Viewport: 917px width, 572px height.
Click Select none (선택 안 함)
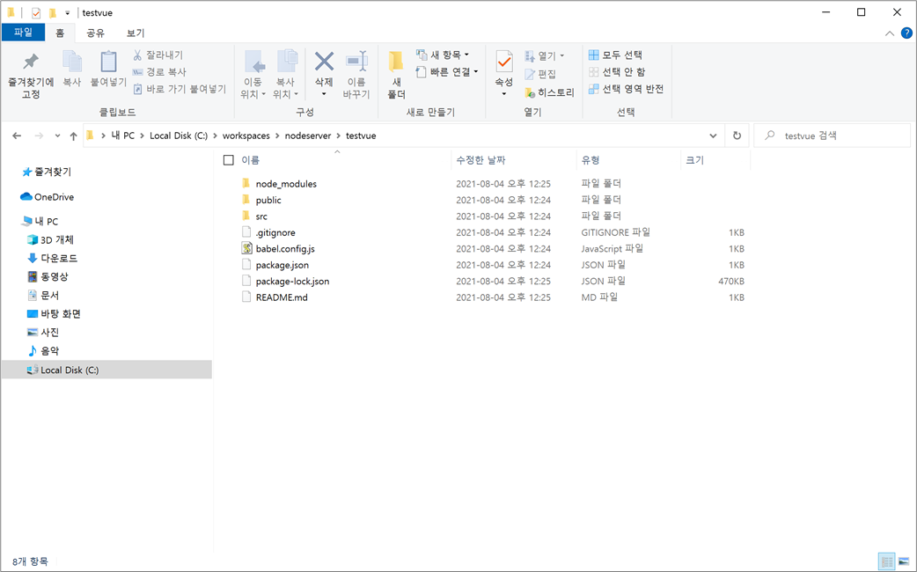(x=617, y=72)
